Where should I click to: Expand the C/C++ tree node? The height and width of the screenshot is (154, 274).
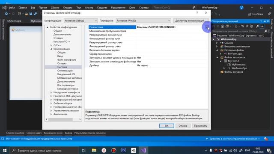point(51,45)
